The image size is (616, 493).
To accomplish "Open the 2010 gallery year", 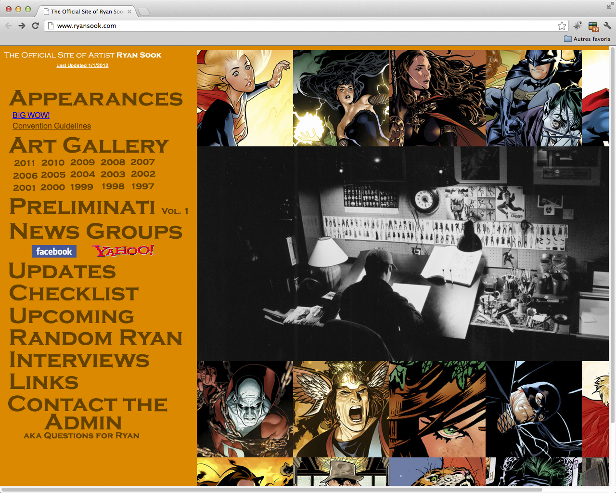I will pos(53,163).
